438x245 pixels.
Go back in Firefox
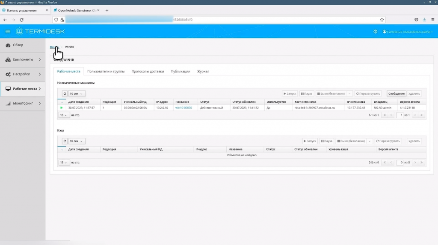point(5,20)
